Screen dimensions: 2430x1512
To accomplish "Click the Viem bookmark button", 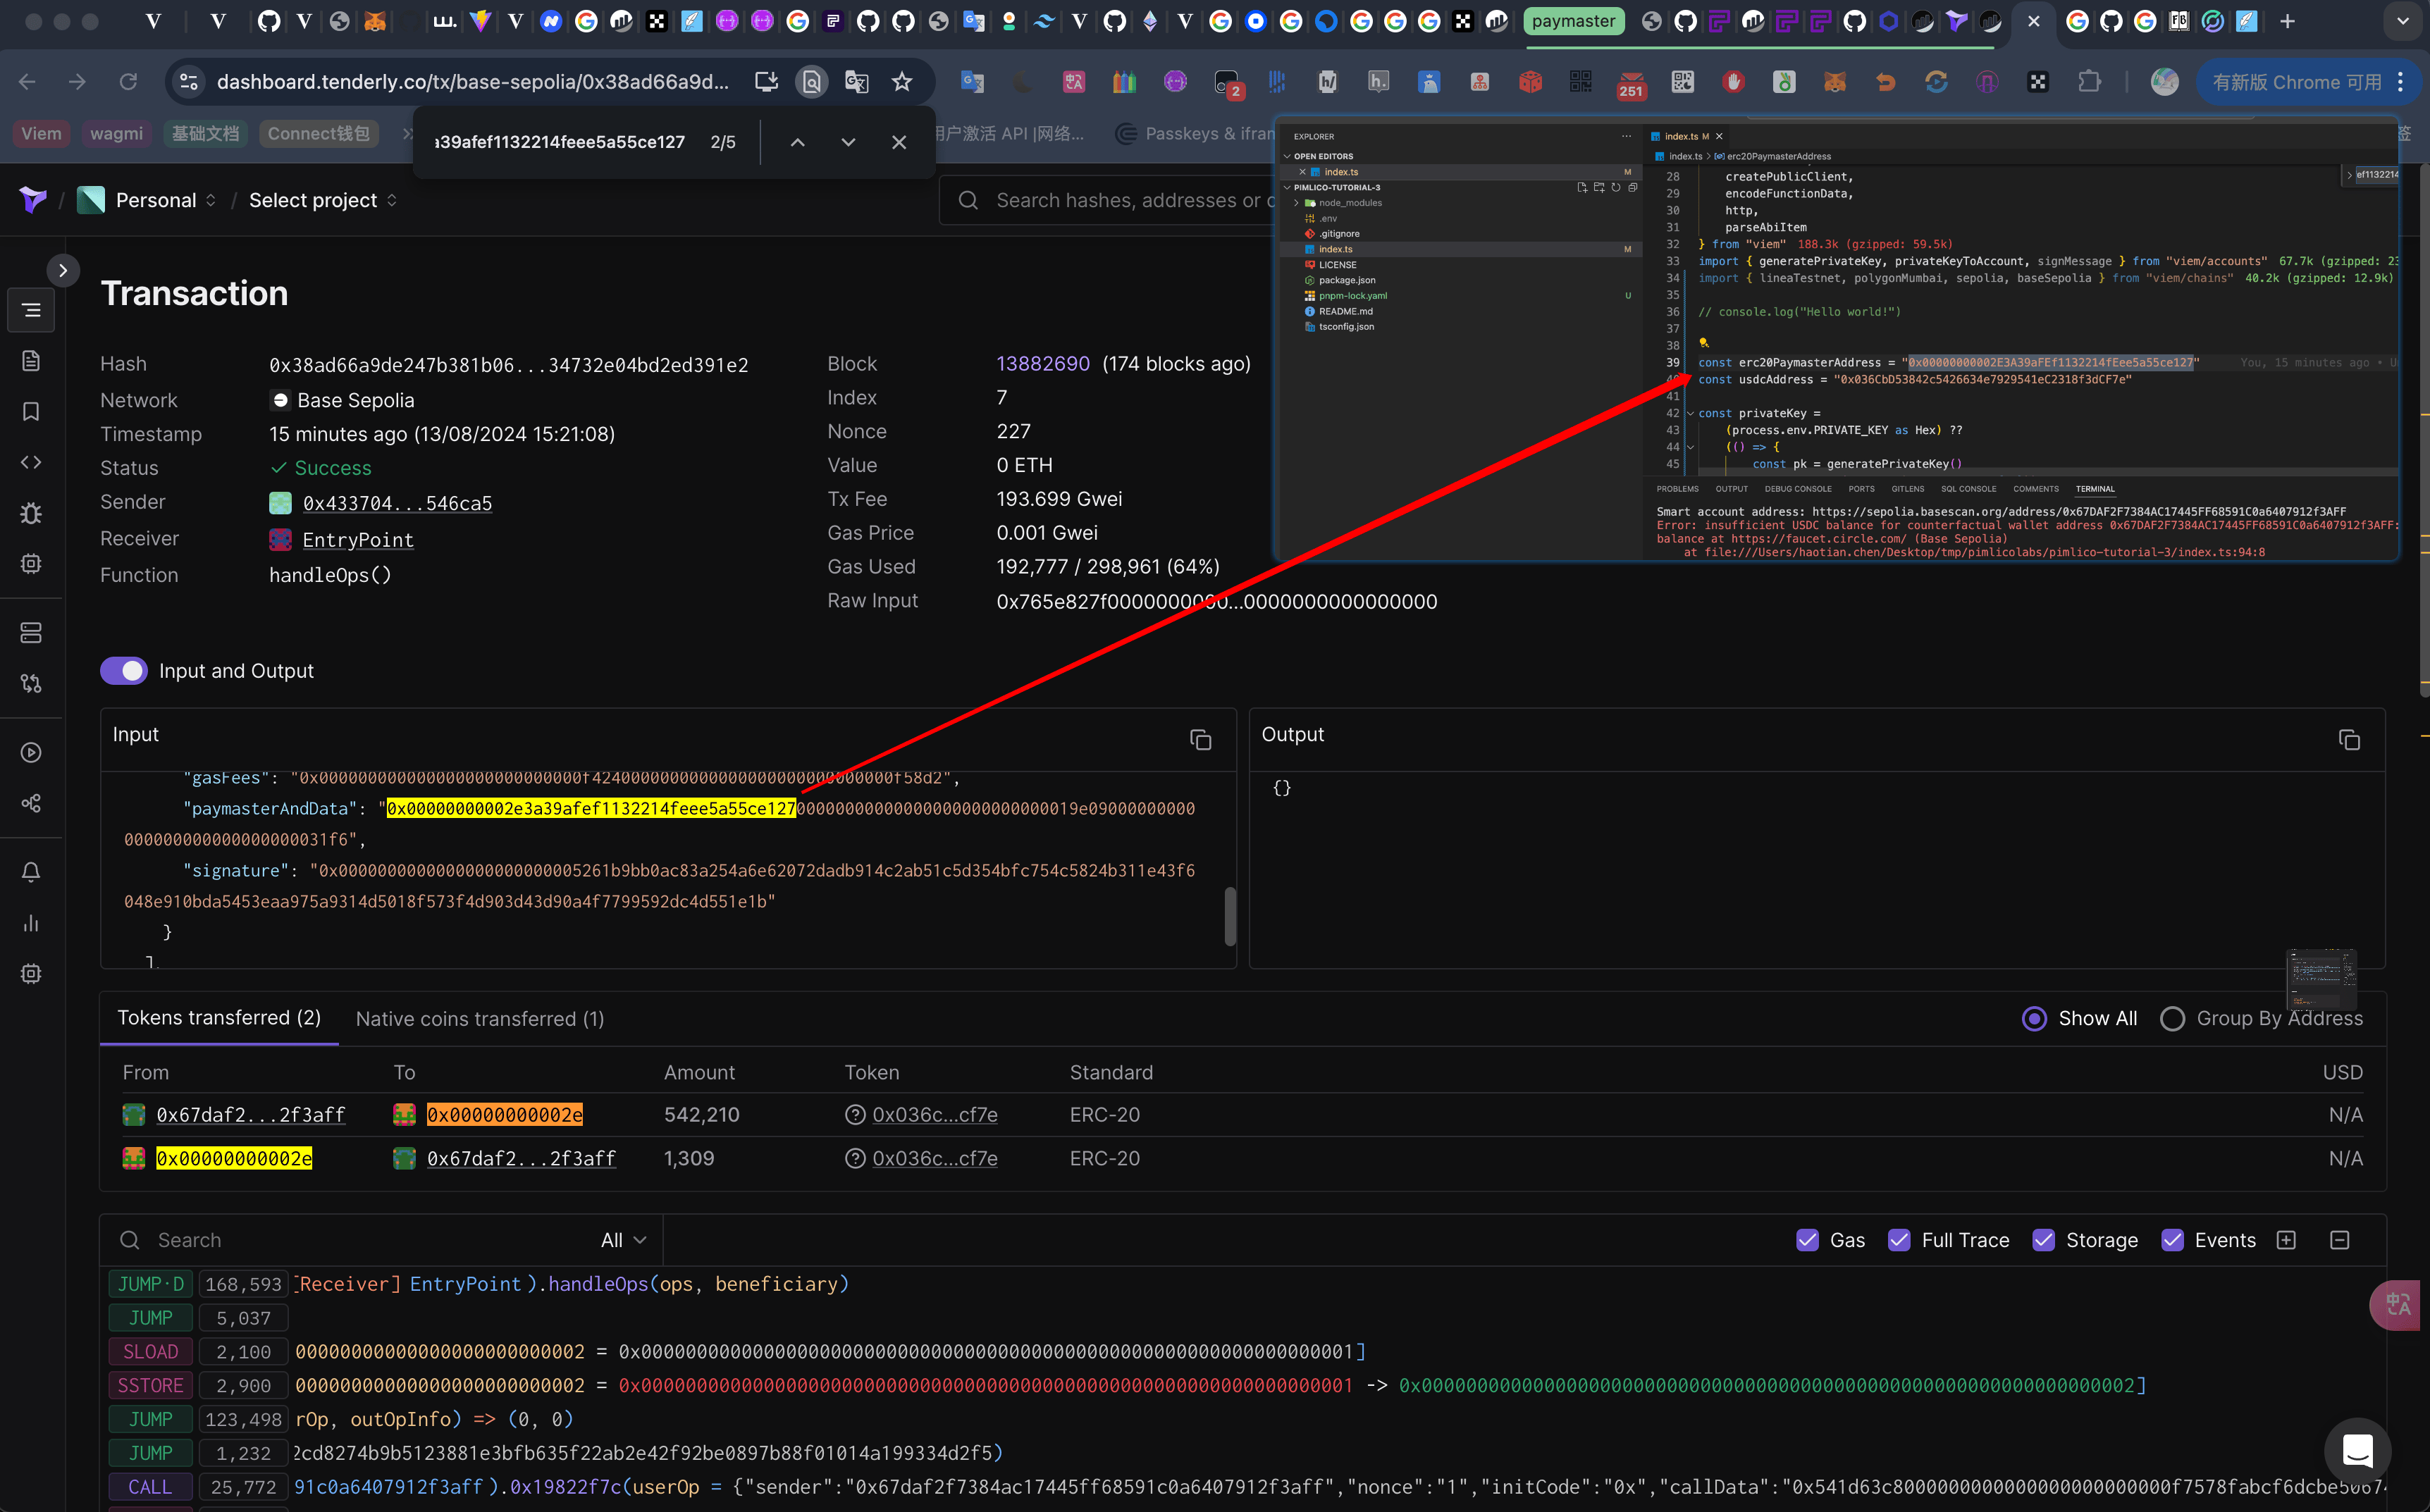I will (x=41, y=133).
